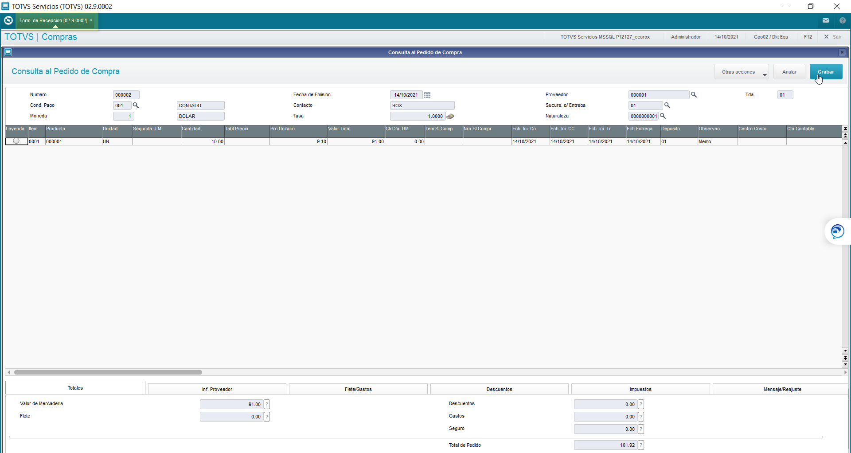Screen dimensions: 851x453
Task: Click the F12 button in header
Action: coord(808,37)
